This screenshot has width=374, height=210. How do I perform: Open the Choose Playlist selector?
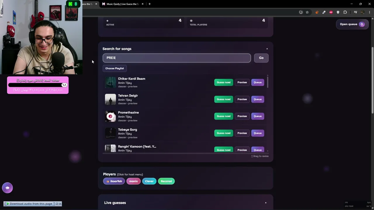click(115, 68)
